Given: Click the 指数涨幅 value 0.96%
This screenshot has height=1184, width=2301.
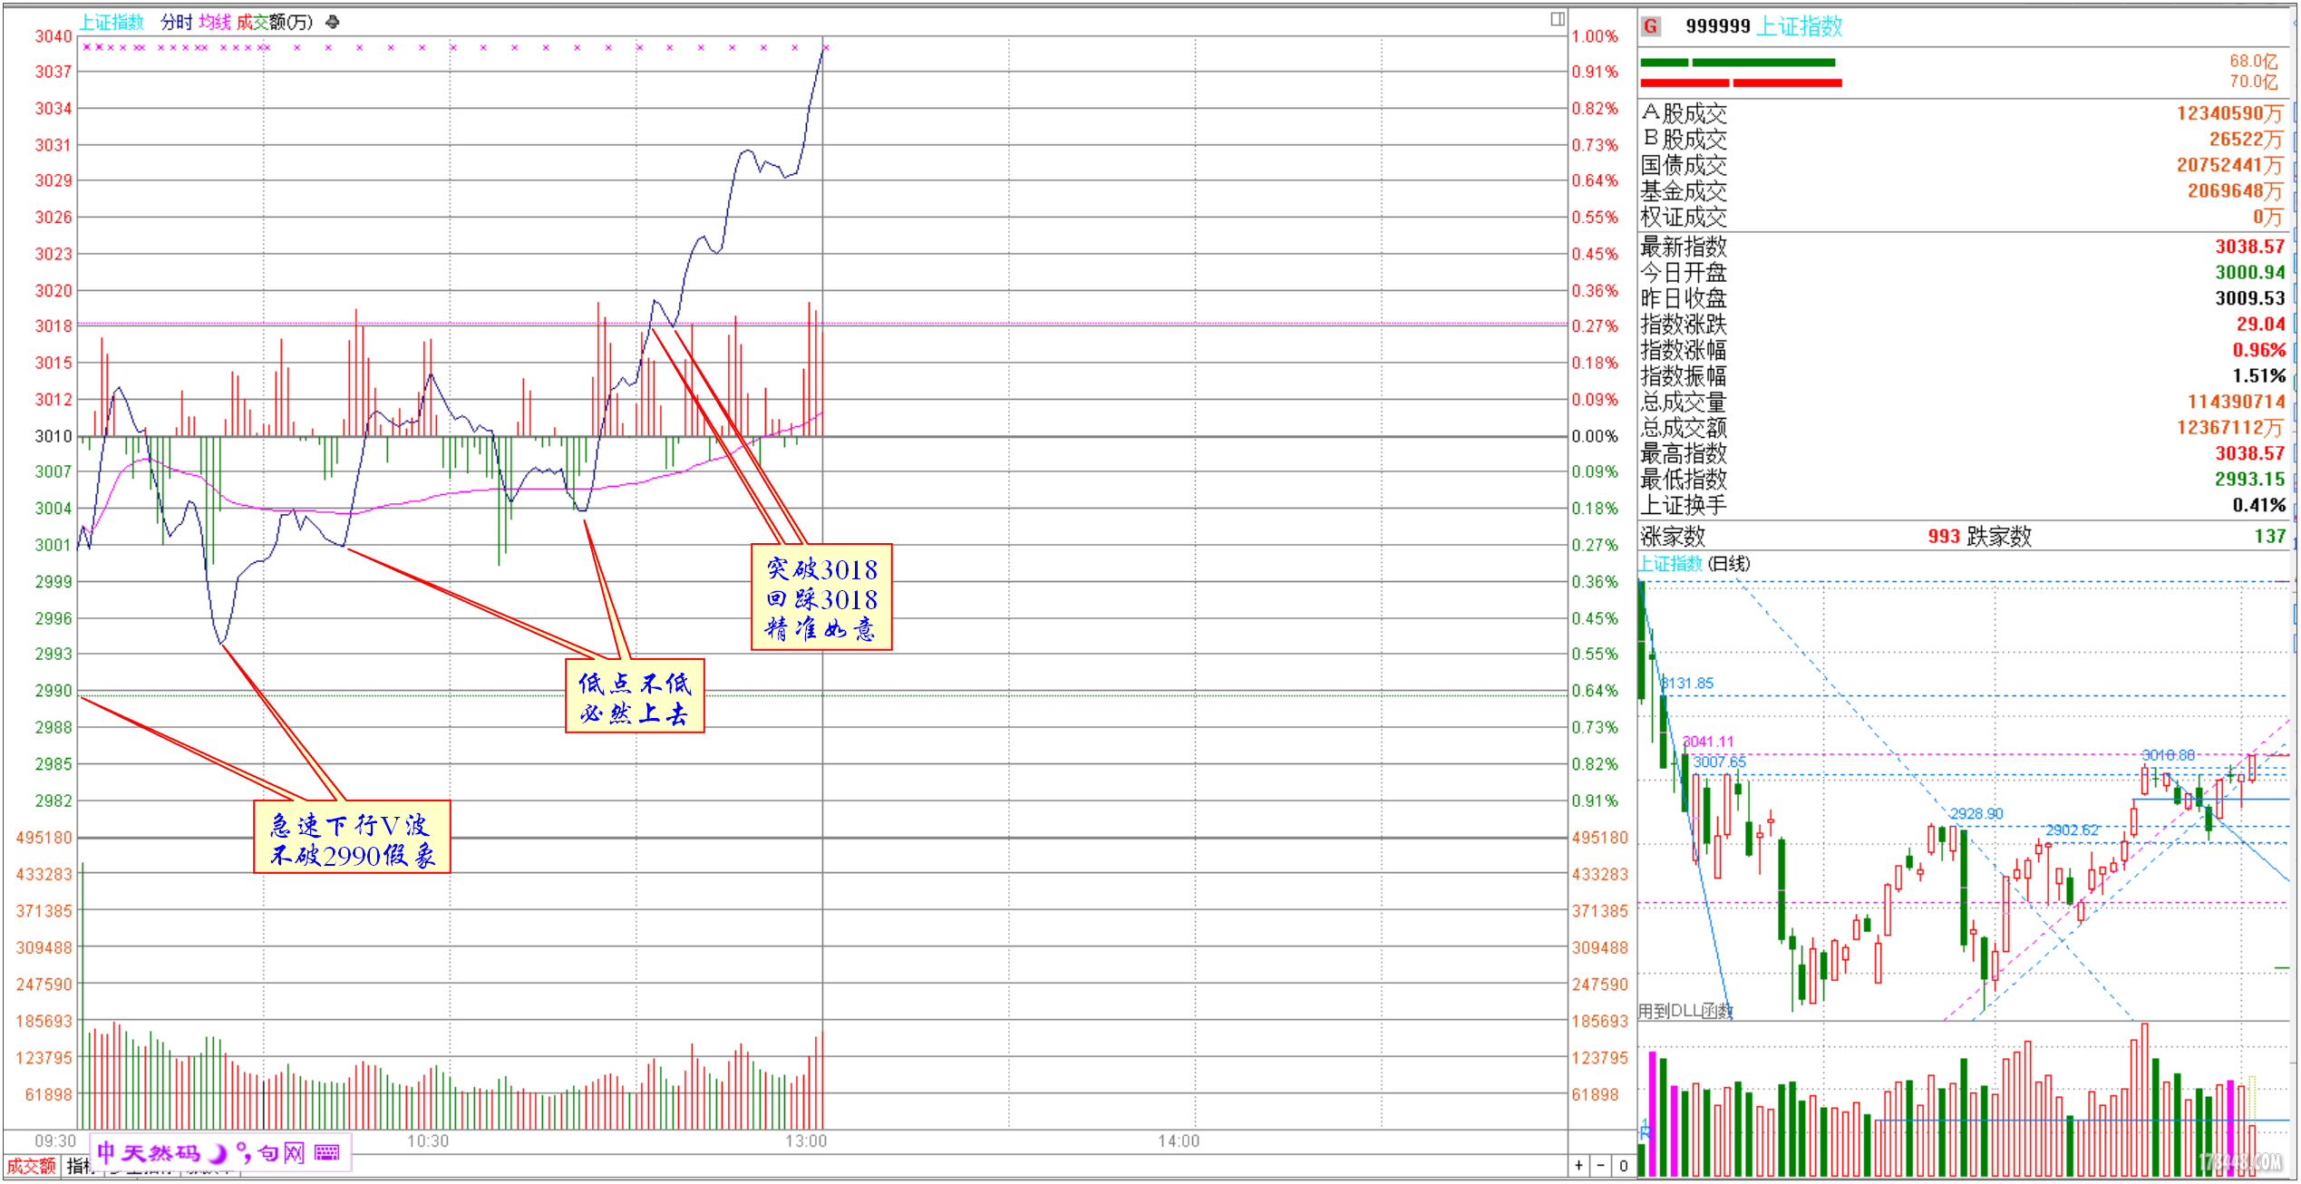Looking at the screenshot, I should pos(2259,350).
